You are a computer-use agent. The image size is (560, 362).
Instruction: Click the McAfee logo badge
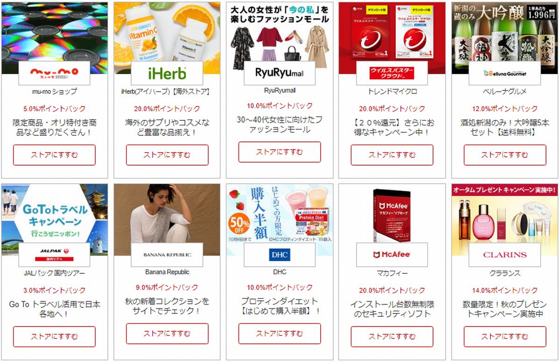(x=392, y=255)
